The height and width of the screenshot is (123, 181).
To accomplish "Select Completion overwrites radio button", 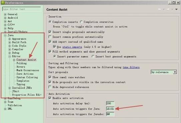I will coord(81,22).
